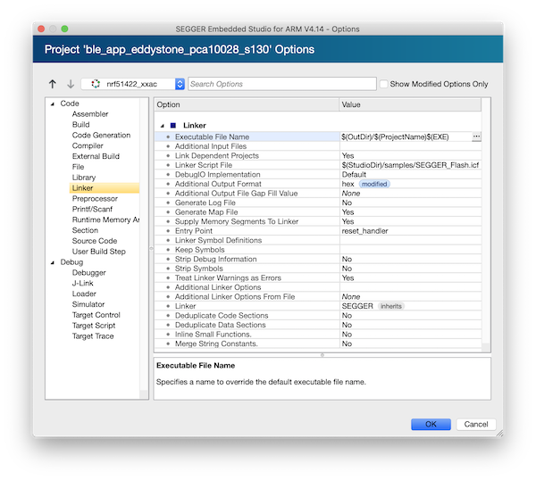
Task: Select J-Link under Debug
Action: [82, 284]
